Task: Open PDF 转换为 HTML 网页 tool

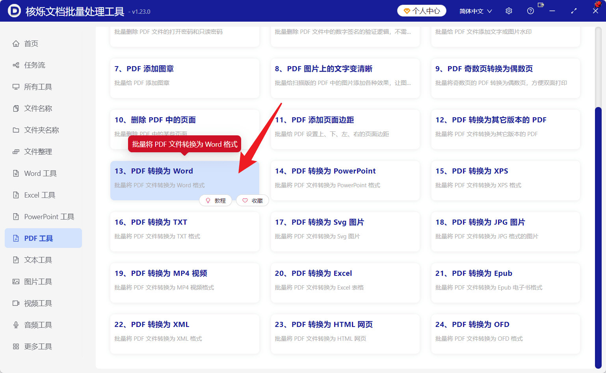Action: click(345, 334)
